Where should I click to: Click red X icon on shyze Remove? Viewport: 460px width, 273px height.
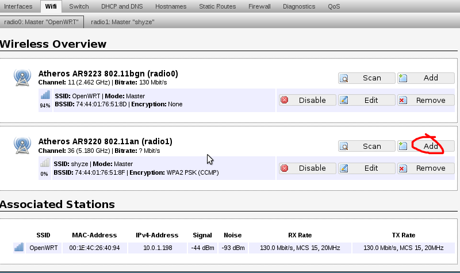[403, 168]
